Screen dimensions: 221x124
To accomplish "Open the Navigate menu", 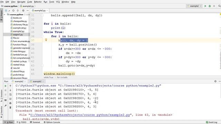I will click(x=21, y=2).
